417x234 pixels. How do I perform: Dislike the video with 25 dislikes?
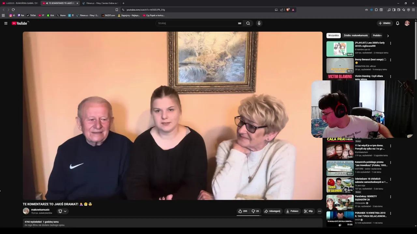(x=255, y=211)
